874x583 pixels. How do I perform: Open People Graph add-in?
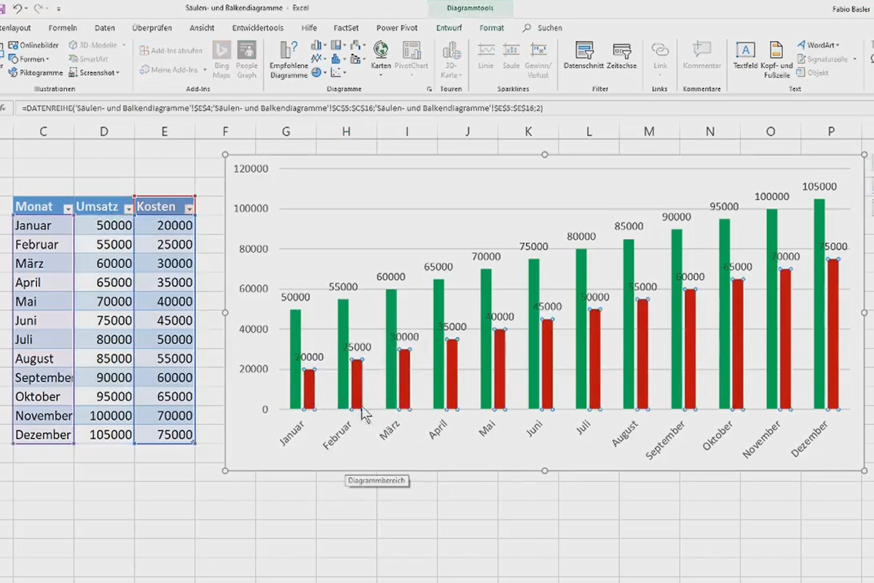point(247,58)
